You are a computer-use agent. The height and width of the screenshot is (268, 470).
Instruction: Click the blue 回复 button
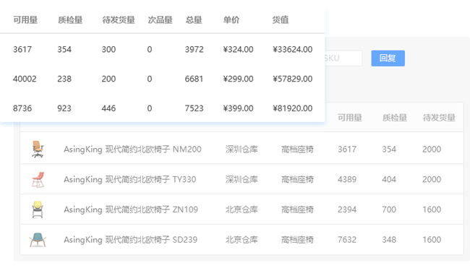click(x=388, y=58)
